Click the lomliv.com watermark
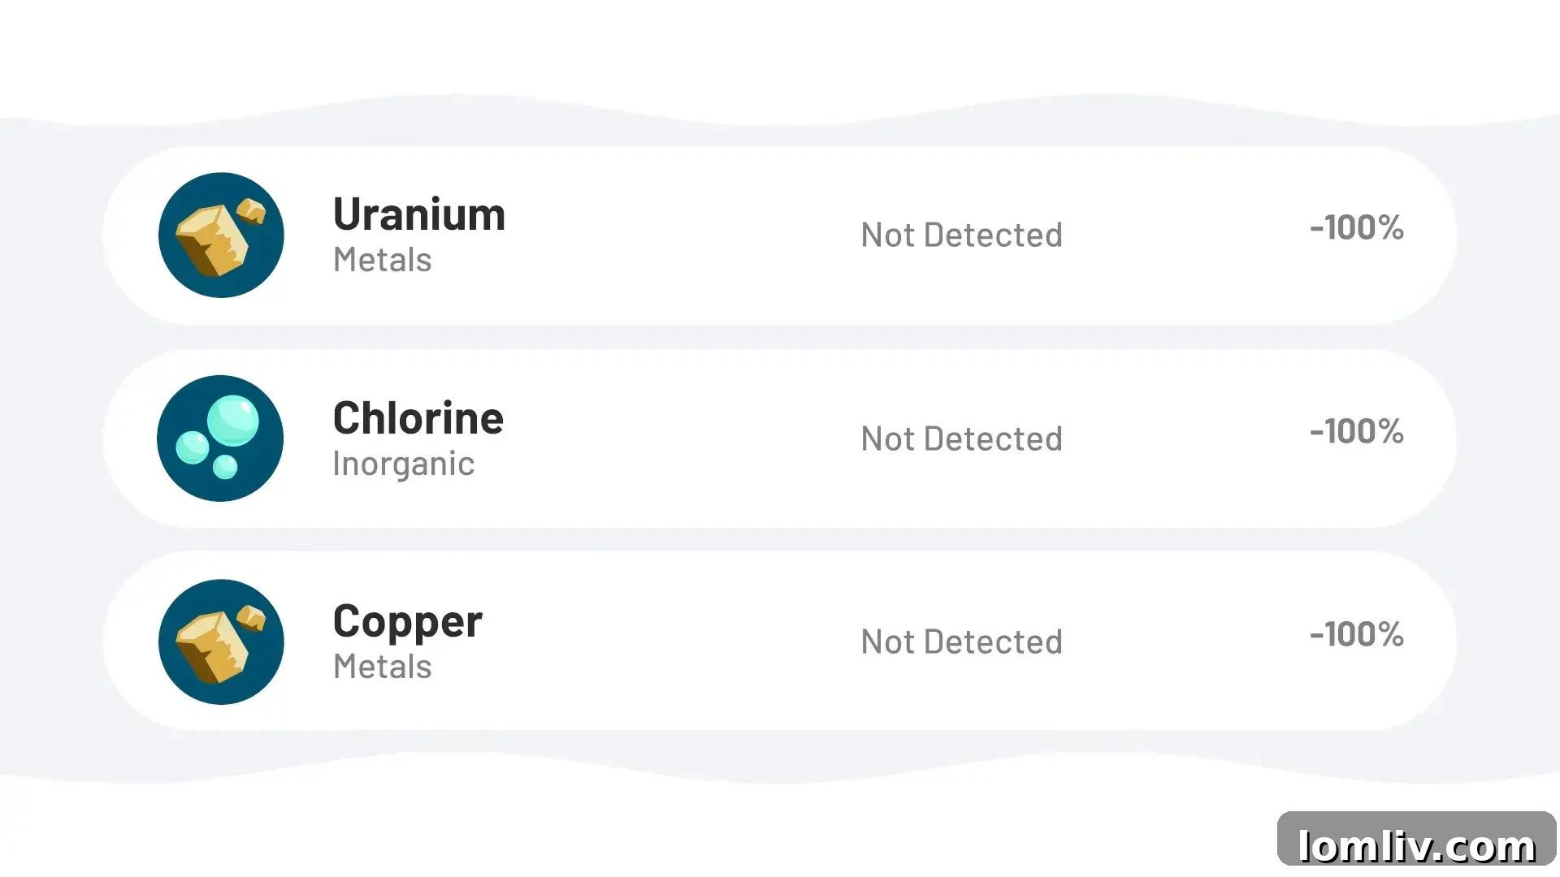This screenshot has width=1560, height=877. [1416, 845]
